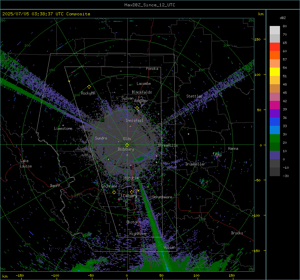300x280 pixels.
Task: Select the indigo 0-10 dBZ legend swatch
Action: coord(275,155)
